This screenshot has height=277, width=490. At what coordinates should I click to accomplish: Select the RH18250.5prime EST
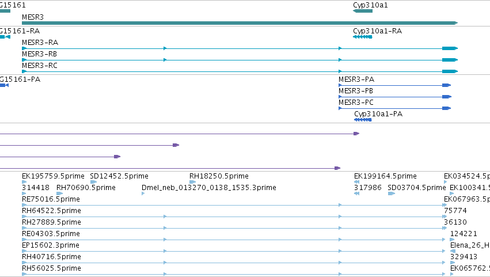point(192,182)
